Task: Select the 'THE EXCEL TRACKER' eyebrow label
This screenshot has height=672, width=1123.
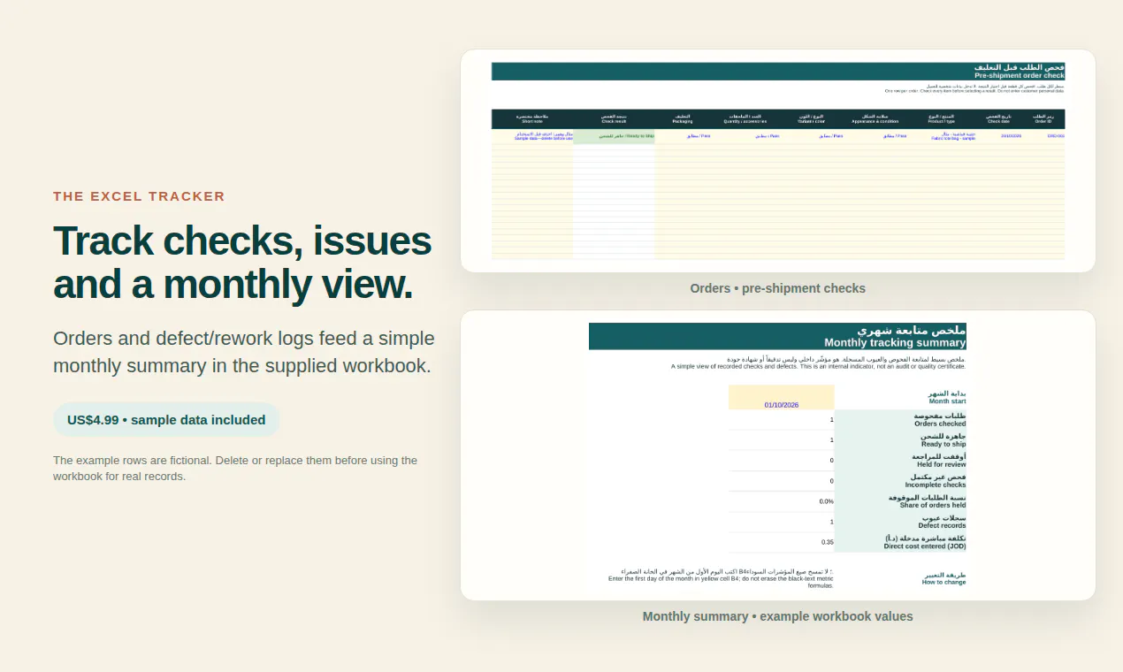Action: 139,196
